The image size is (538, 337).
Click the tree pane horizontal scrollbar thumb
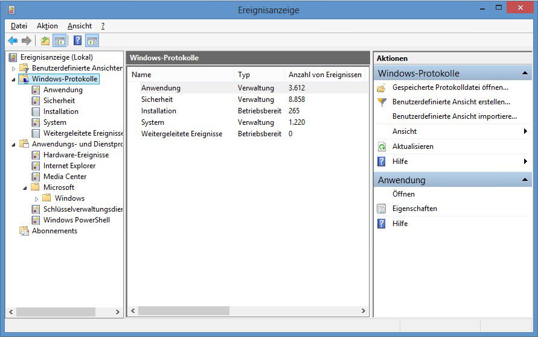tap(56, 312)
